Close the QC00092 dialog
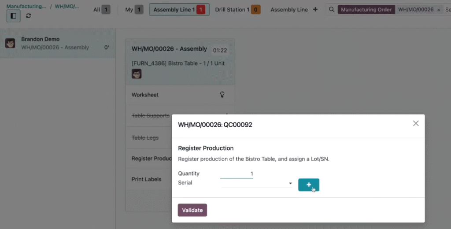This screenshot has height=229, width=451. click(x=416, y=123)
